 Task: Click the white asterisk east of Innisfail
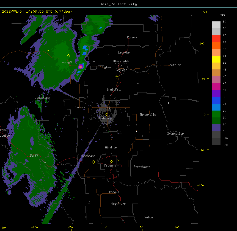(x=138, y=83)
